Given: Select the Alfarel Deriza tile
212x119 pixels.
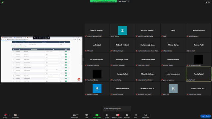Looking at the screenshot, I should point(173,45).
